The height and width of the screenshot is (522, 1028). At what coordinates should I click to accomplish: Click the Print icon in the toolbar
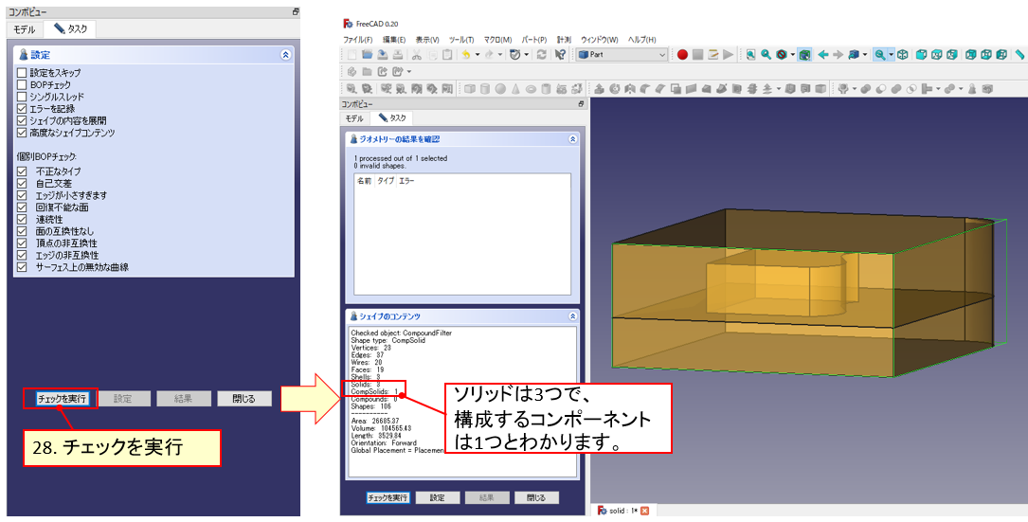pyautogui.click(x=397, y=54)
